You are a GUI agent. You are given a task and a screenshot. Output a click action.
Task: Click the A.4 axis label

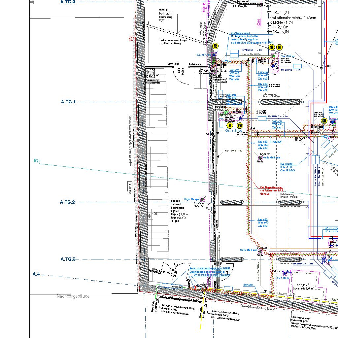coord(36,274)
